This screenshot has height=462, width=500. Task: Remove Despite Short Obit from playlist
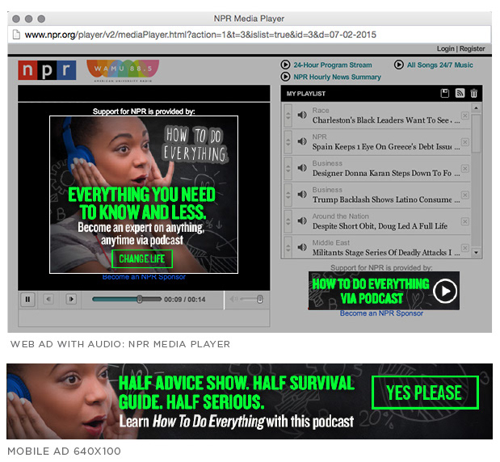[x=465, y=221]
